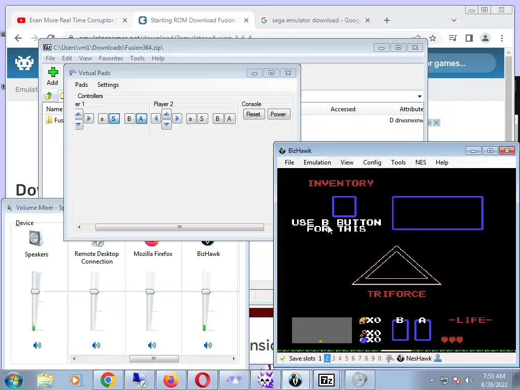This screenshot has height=390, width=520.
Task: Click the Console Power button
Action: pyautogui.click(x=278, y=114)
